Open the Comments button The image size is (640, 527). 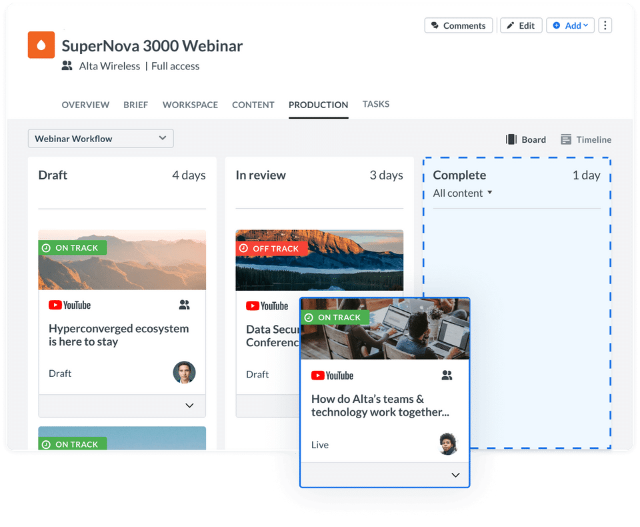[459, 25]
